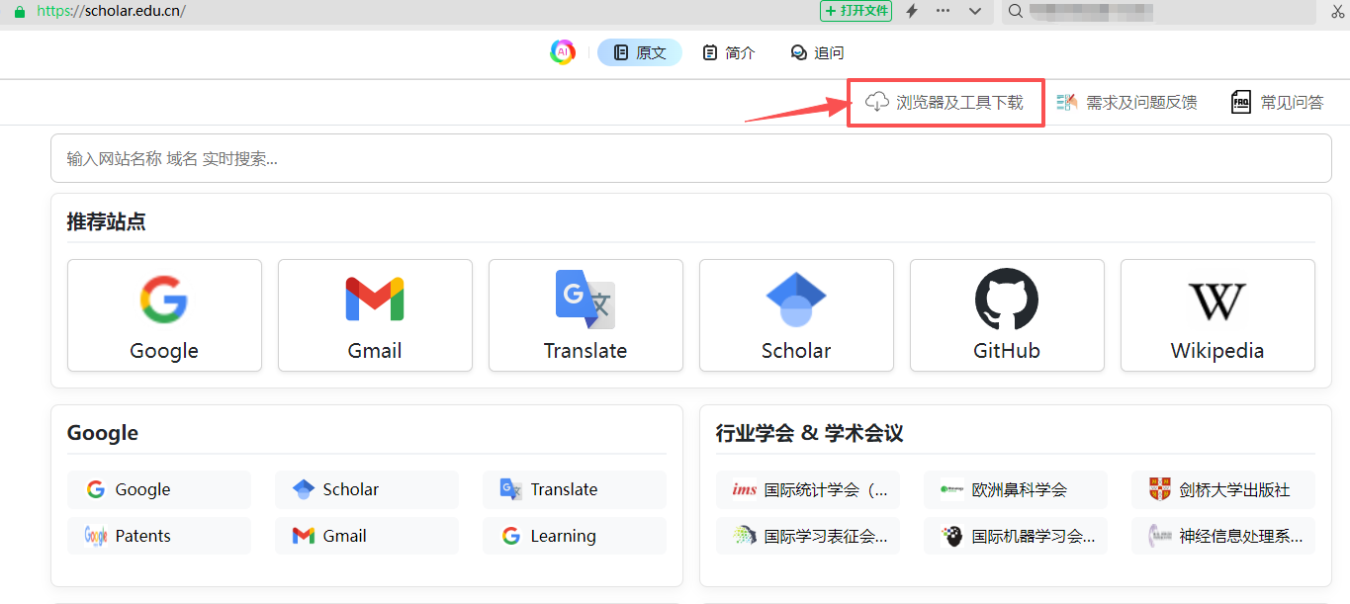Switch to the 追问 tab

(817, 52)
